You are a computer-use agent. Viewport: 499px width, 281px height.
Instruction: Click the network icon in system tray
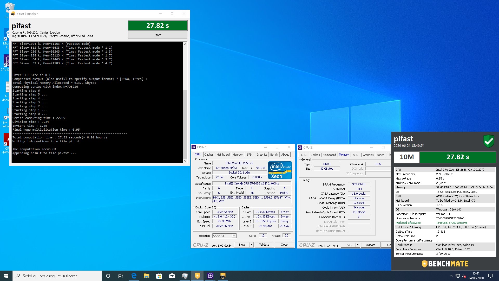[x=458, y=276]
